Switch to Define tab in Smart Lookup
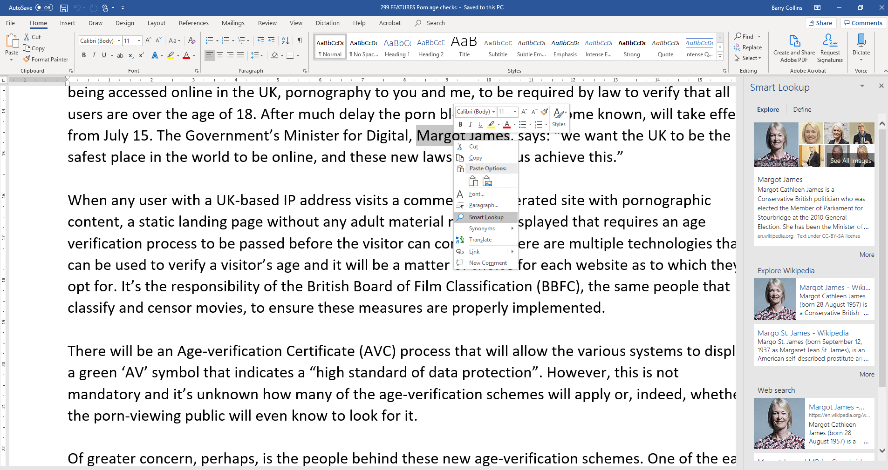The width and height of the screenshot is (888, 470). [x=802, y=109]
